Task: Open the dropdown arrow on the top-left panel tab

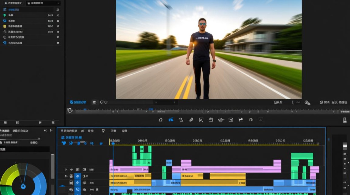Action: [58, 3]
